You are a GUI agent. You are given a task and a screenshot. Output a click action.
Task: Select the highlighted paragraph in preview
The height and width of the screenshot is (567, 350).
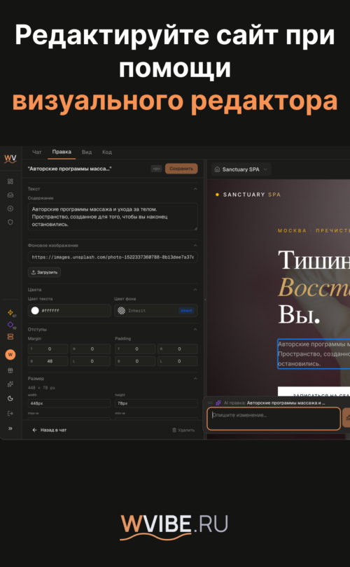click(x=314, y=353)
